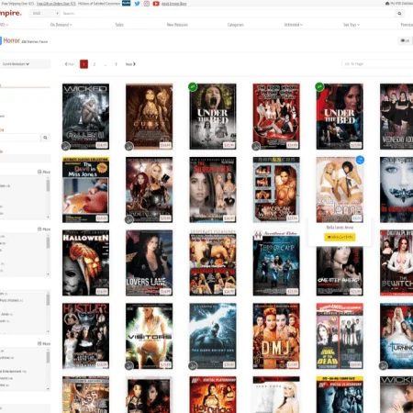
Task: Expand the first More link in the sidebar filters
Action: point(44,172)
